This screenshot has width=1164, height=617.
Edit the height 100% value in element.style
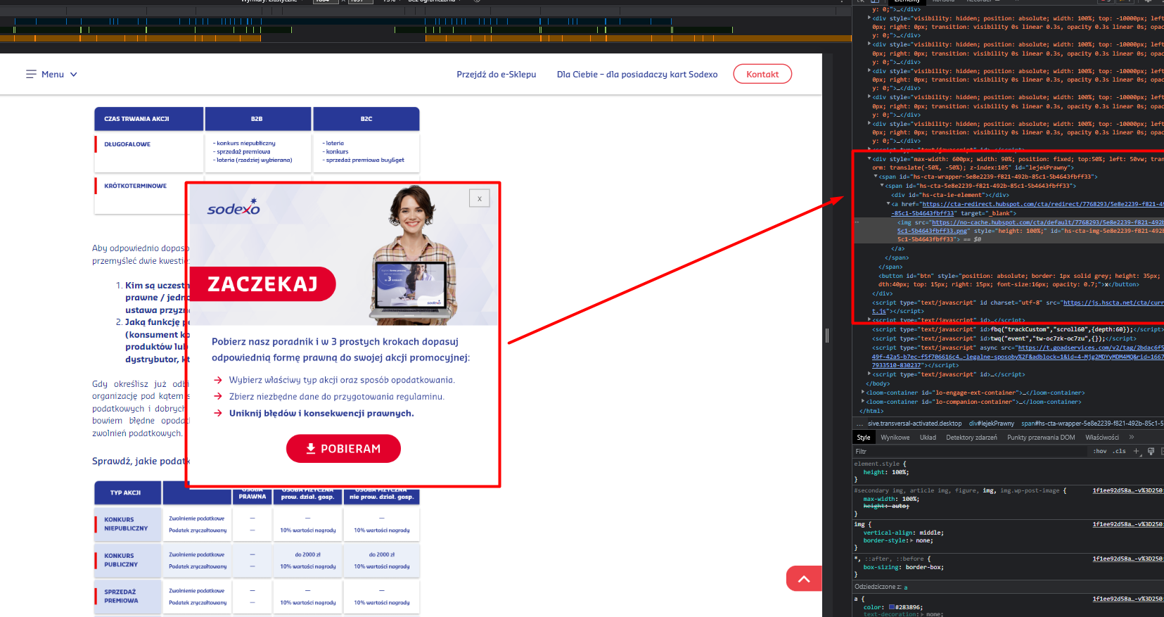(900, 472)
